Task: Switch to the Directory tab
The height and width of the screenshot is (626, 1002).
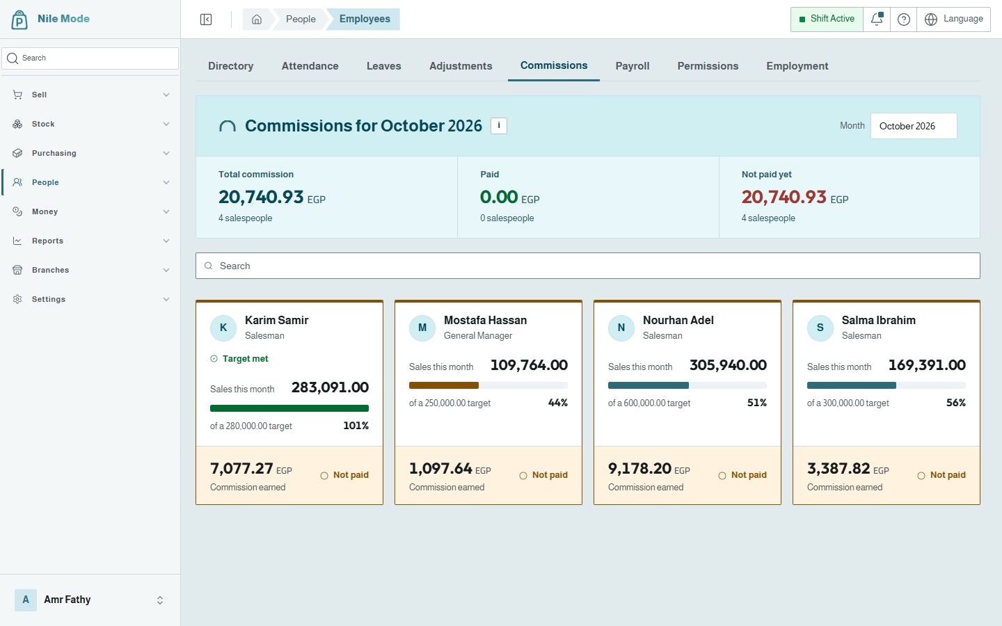Action: [231, 66]
